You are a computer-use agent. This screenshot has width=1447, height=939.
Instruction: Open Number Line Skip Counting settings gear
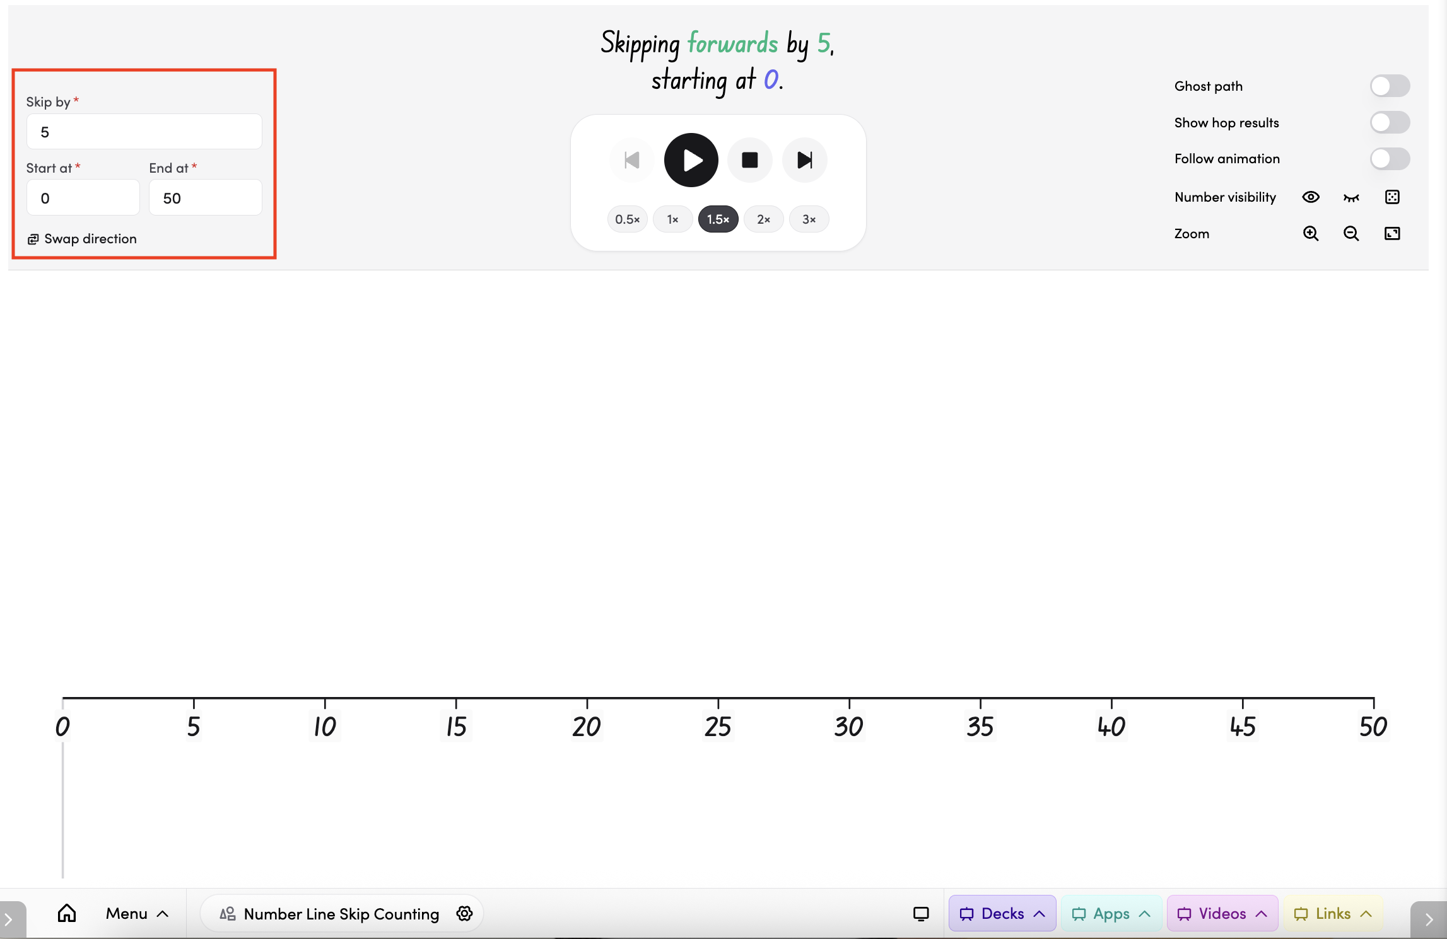[464, 914]
